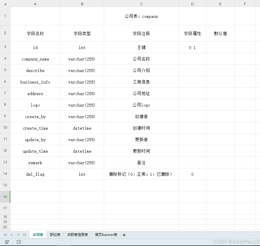The width and height of the screenshot is (260, 246).
Task: Click the 字段属性 header cell
Action: (192, 33)
